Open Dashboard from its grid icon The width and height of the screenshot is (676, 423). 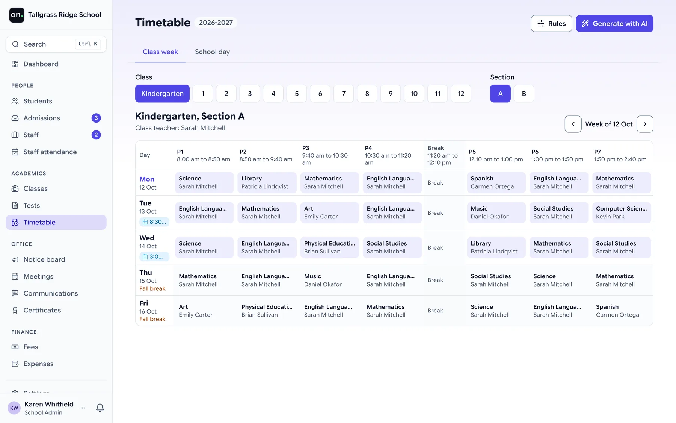tap(15, 64)
